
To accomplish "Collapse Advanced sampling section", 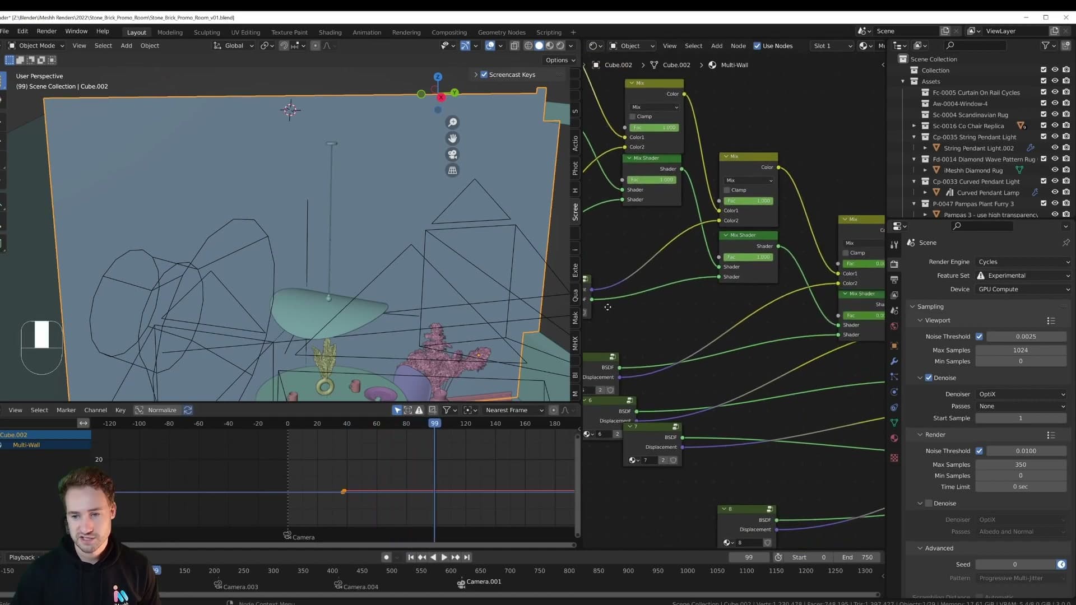I will [939, 548].
